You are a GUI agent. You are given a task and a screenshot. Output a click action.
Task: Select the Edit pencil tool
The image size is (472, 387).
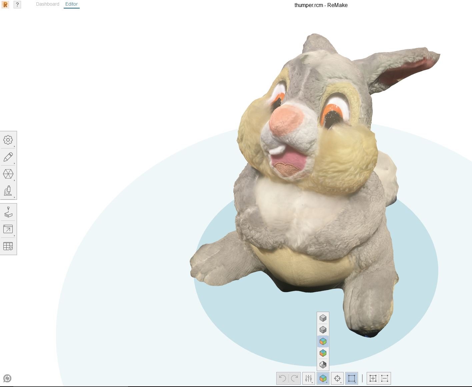(8, 157)
